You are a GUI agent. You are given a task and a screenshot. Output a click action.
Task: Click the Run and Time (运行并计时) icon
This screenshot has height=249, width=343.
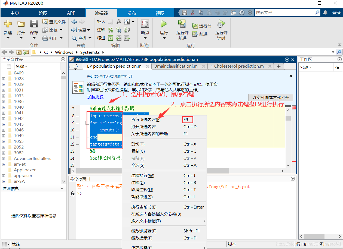tap(221, 24)
